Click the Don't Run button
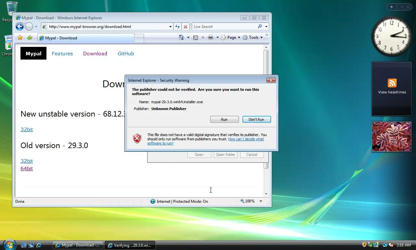 (x=256, y=119)
